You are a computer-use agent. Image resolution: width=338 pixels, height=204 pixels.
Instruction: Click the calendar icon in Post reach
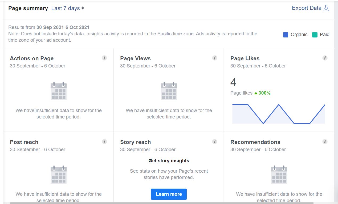tap(59, 175)
